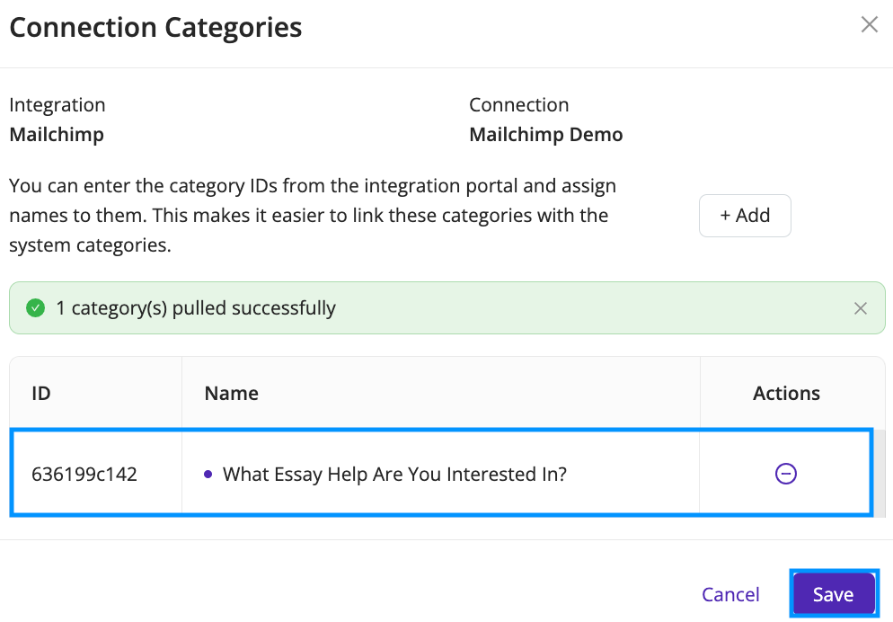Click the Connection Categories dialog title
This screenshot has height=622, width=893.
click(155, 27)
